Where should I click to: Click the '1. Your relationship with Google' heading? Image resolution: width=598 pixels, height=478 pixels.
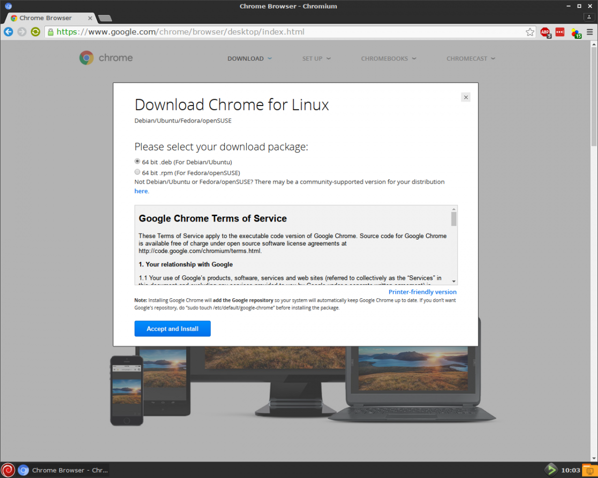tap(186, 264)
